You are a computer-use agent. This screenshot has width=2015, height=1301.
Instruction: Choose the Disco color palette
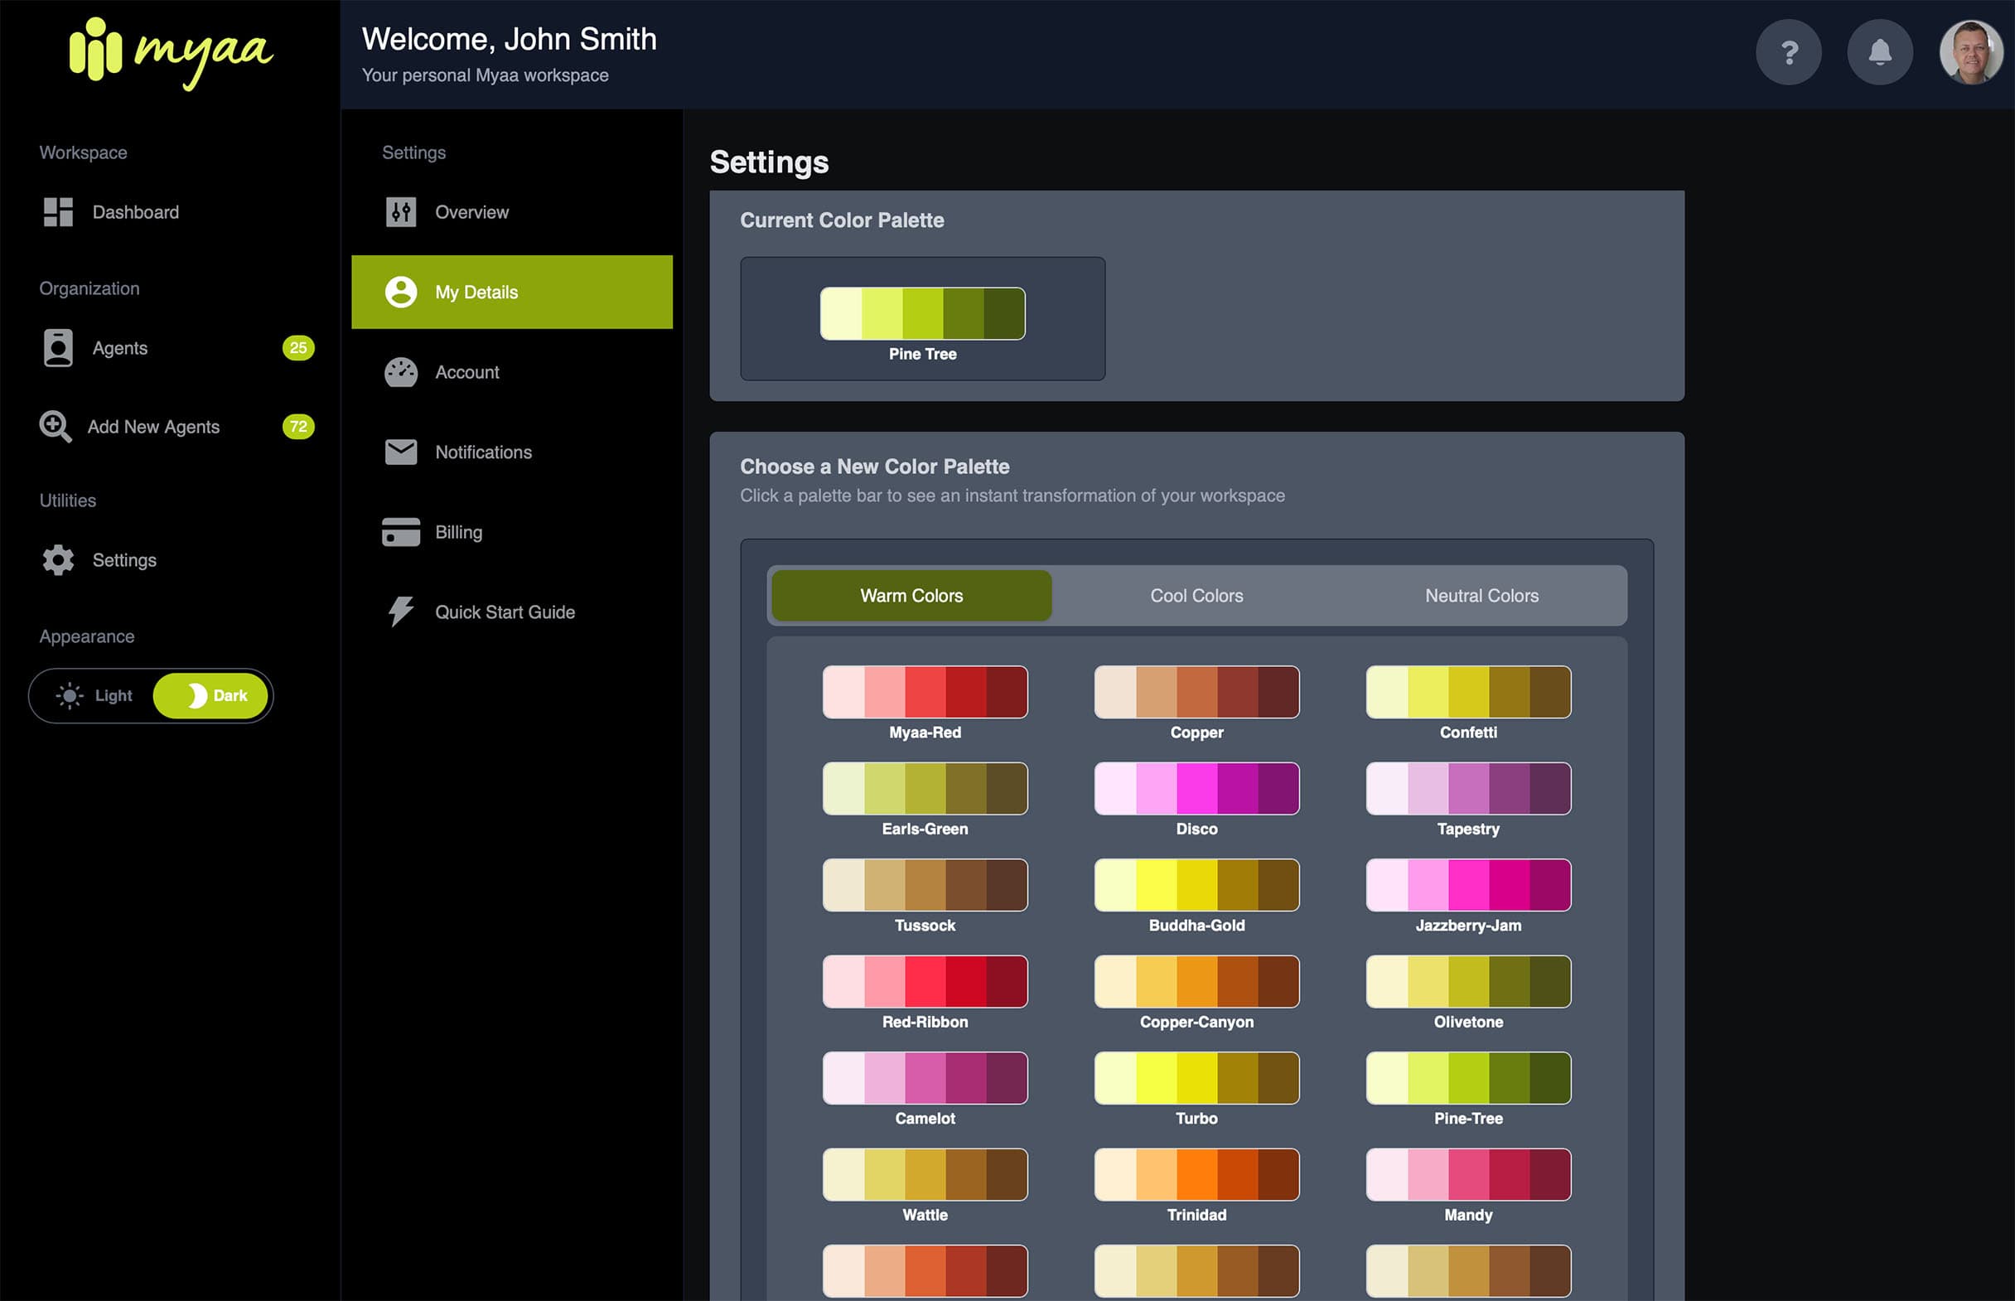pyautogui.click(x=1196, y=788)
